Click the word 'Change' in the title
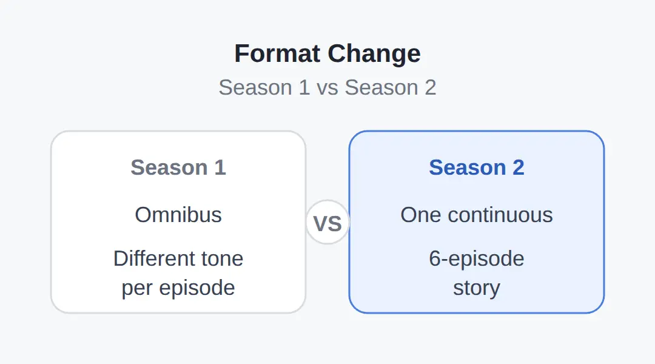This screenshot has width=655, height=364. pyautogui.click(x=374, y=53)
